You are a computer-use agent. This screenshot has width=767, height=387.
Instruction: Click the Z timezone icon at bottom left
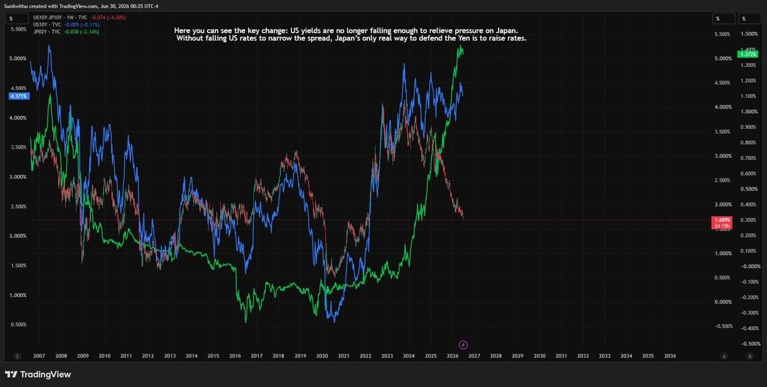click(x=17, y=356)
